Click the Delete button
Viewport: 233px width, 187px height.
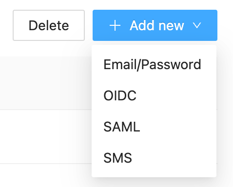click(49, 25)
